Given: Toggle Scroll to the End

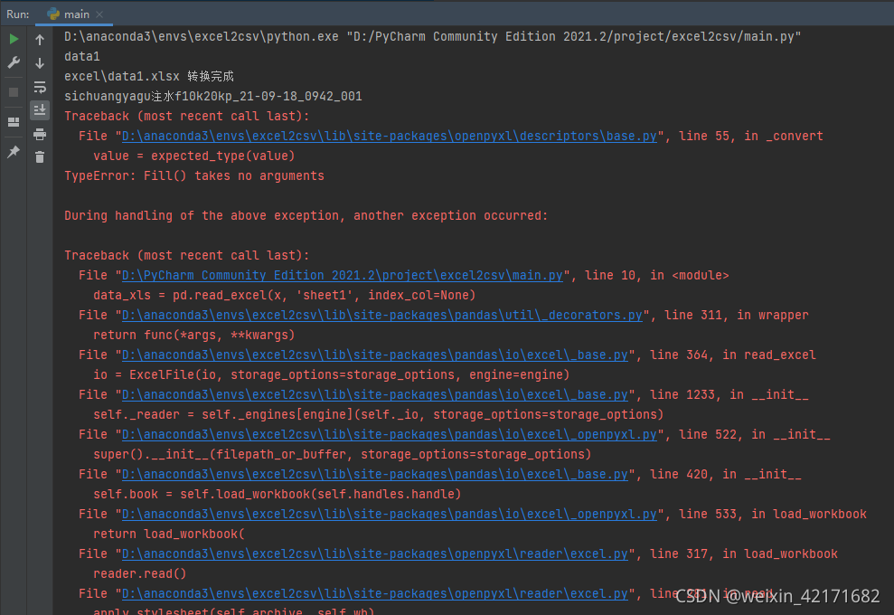Looking at the screenshot, I should 39,109.
